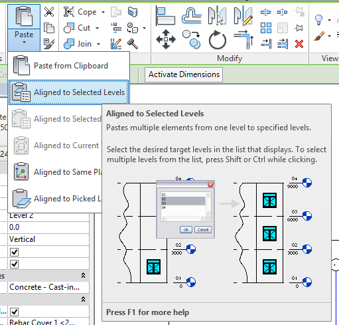
Task: Click the 0.0 offset value field
Action: pyautogui.click(x=48, y=227)
